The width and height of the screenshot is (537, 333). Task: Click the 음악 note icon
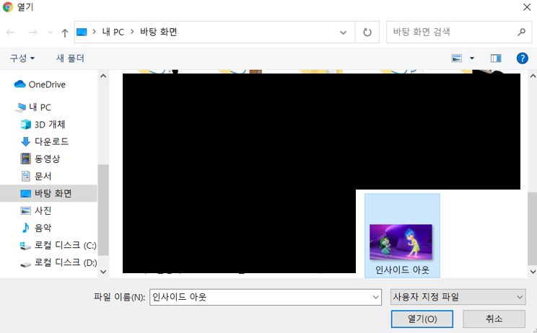pyautogui.click(x=26, y=228)
